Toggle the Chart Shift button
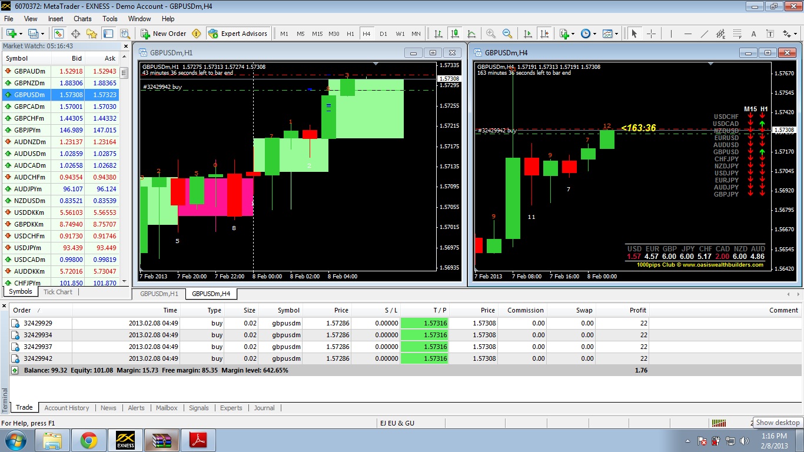Image resolution: width=804 pixels, height=452 pixels. coord(544,34)
